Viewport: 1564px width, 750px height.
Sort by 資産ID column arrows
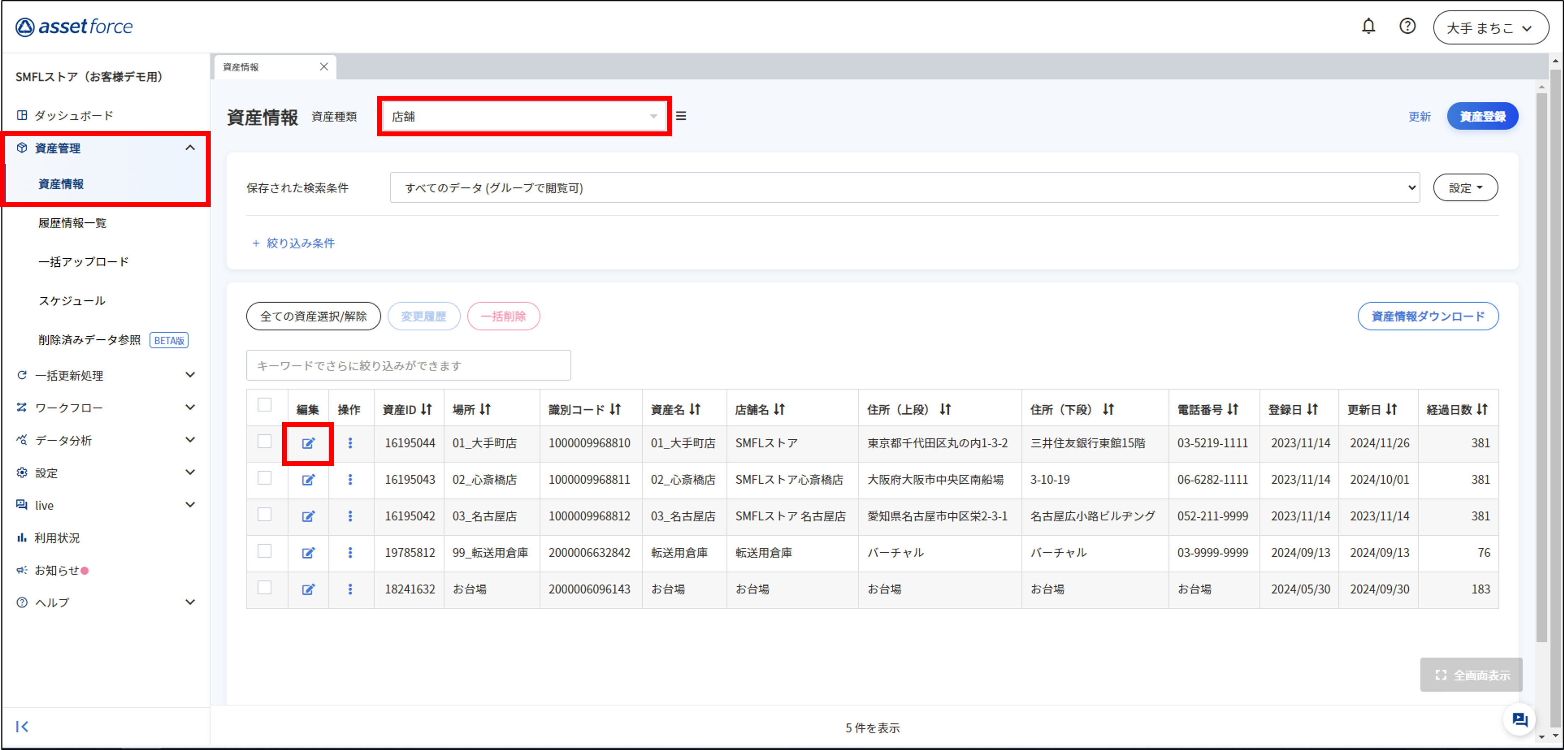(x=426, y=410)
